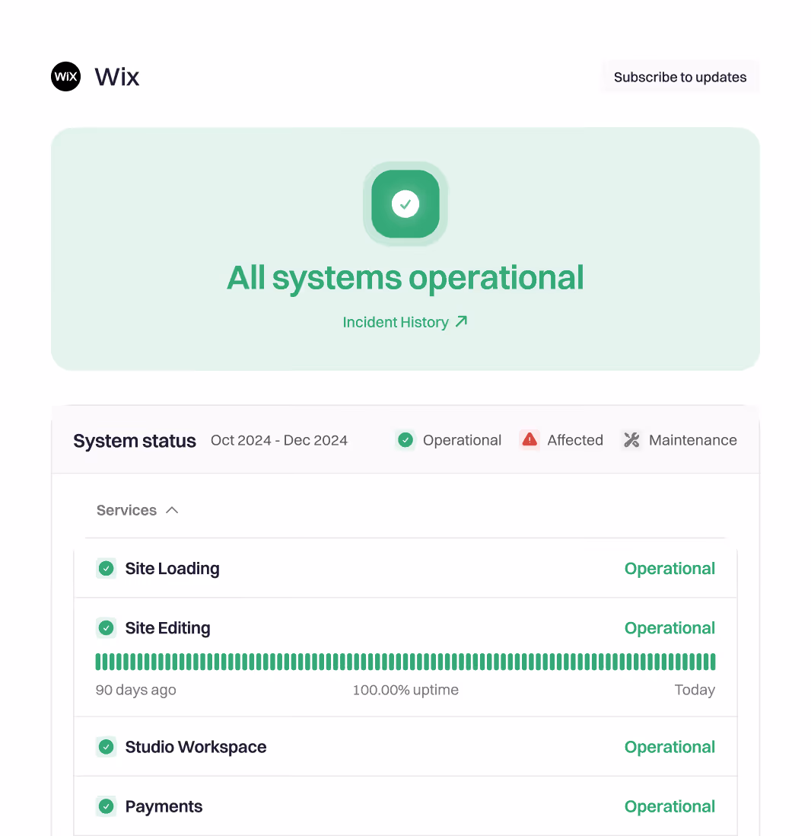Expand the Studio Workspace row
The height and width of the screenshot is (836, 811).
(x=405, y=747)
